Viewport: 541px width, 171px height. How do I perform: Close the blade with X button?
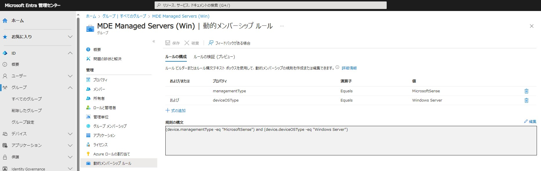[x=532, y=26]
